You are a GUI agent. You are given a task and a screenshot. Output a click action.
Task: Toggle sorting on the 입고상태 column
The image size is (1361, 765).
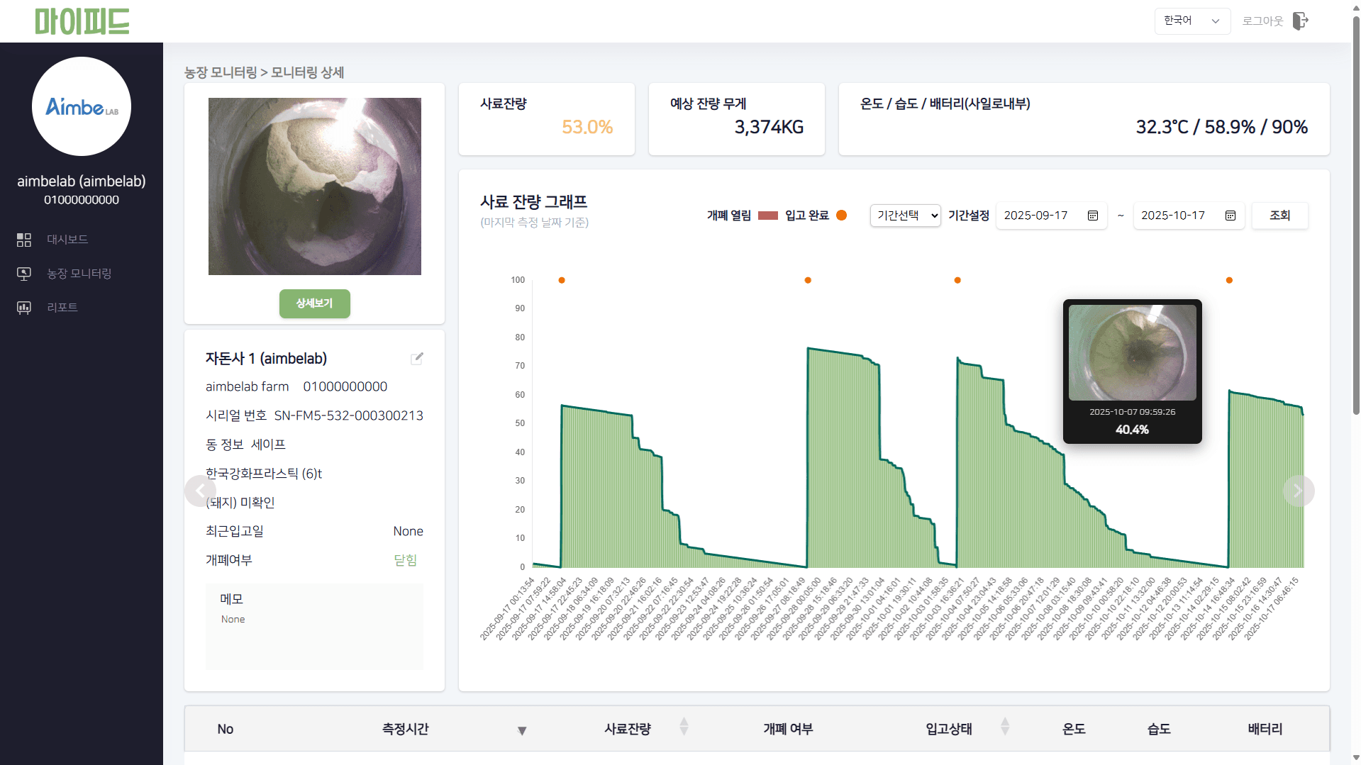[x=1004, y=727]
